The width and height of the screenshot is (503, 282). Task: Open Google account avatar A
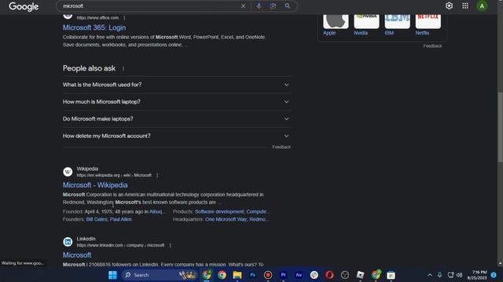tap(482, 6)
